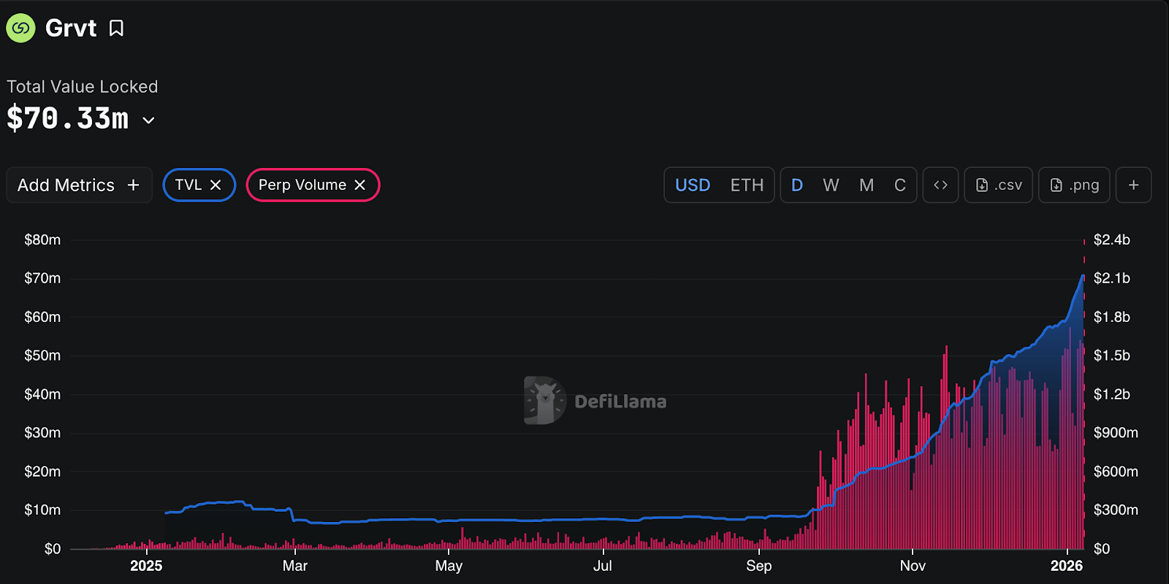The image size is (1169, 584).
Task: Click the May x-axis label
Action: click(x=449, y=566)
